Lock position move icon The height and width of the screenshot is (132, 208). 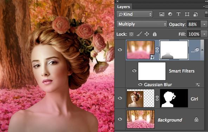click(147, 34)
